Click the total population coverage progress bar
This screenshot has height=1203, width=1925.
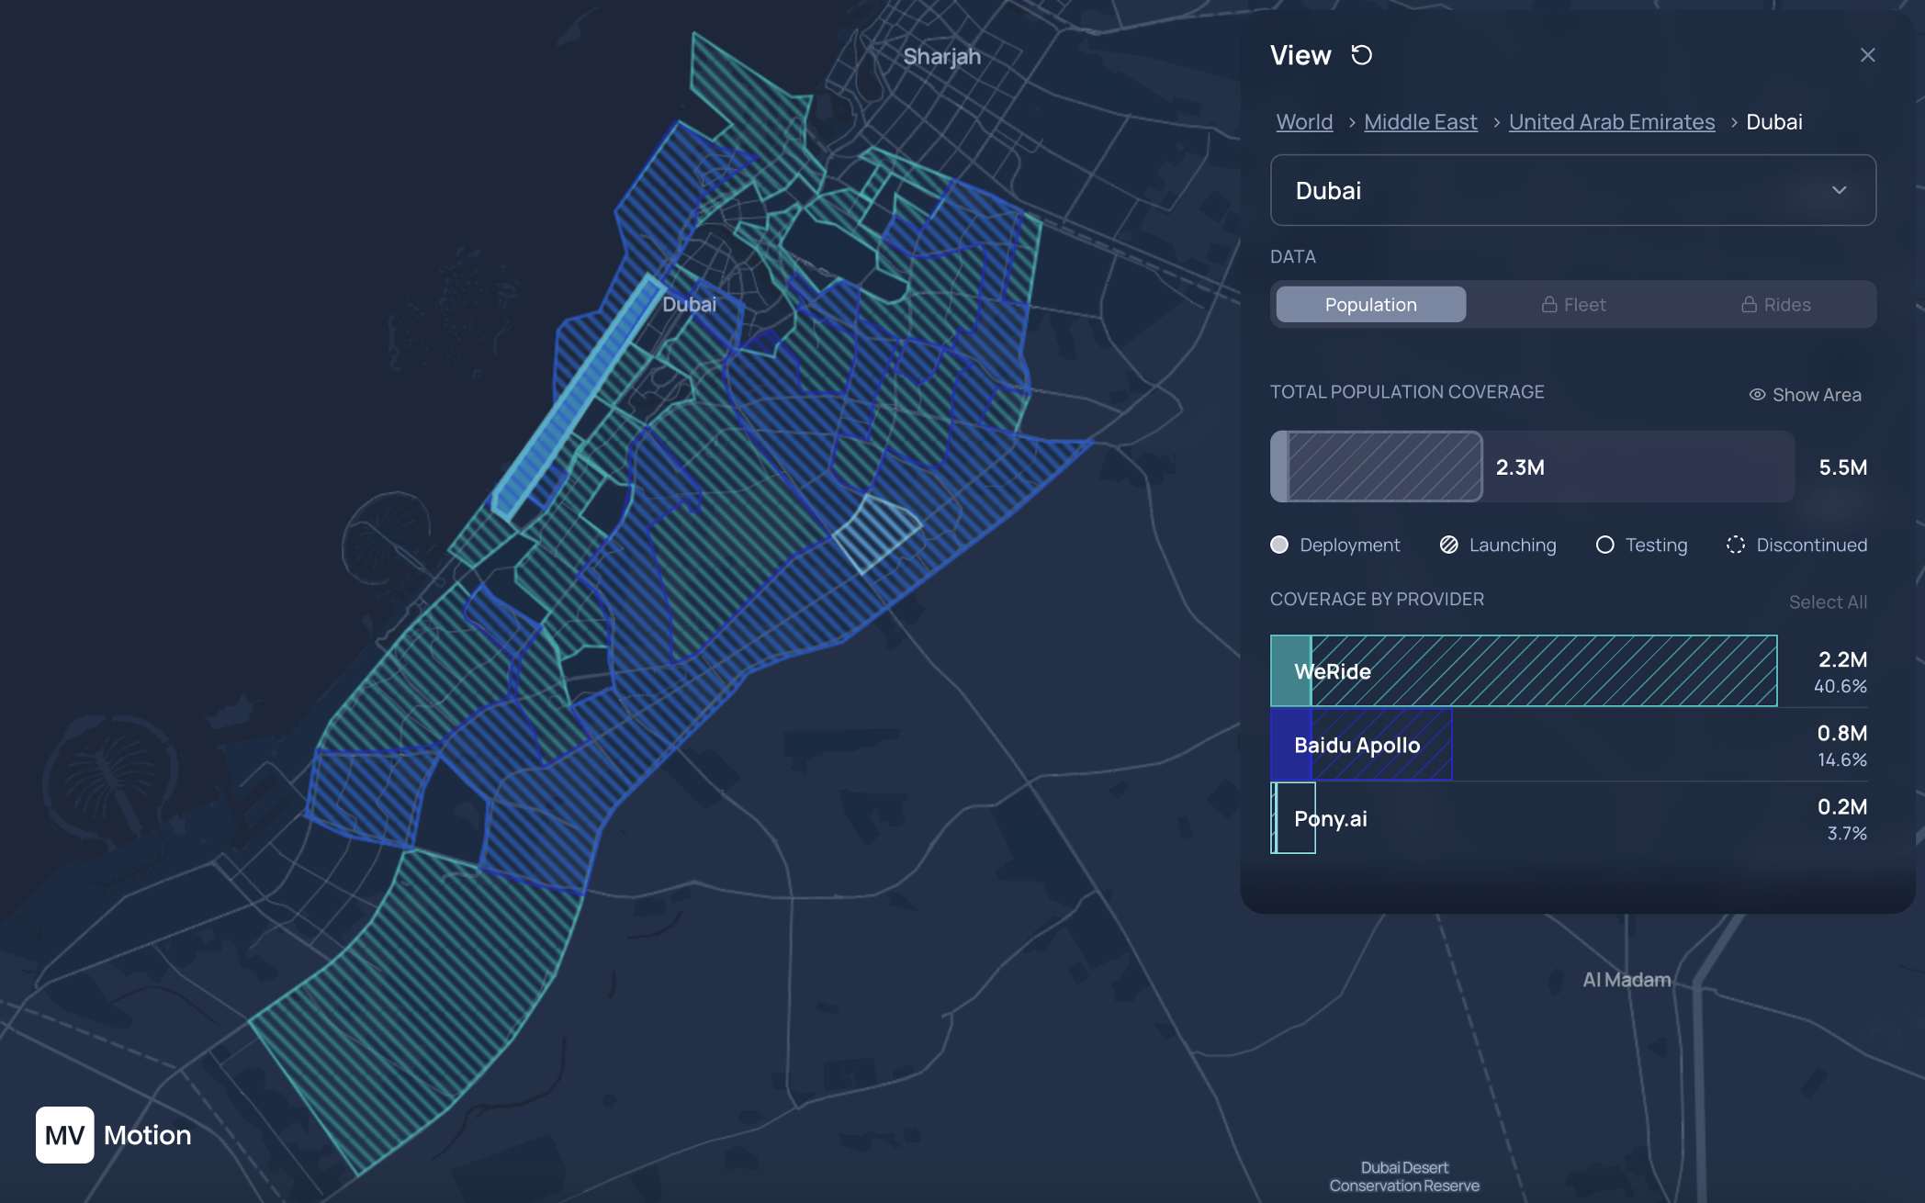1531,467
